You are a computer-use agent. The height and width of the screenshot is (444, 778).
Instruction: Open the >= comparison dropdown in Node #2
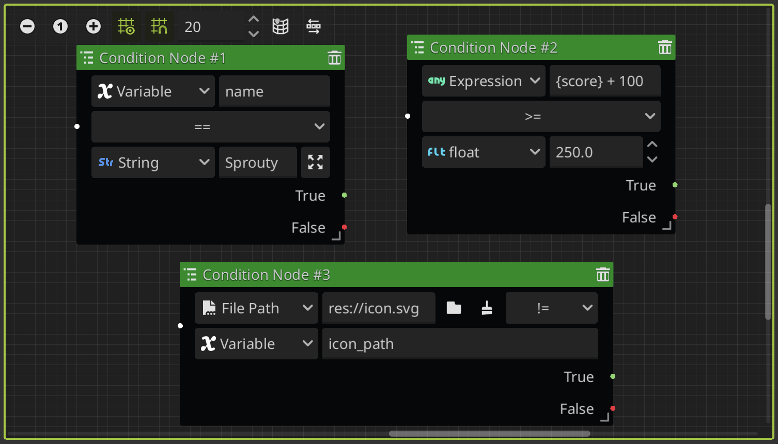540,116
